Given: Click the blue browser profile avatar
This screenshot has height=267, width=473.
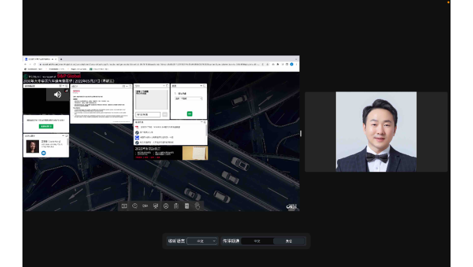Looking at the screenshot, I should (x=291, y=64).
